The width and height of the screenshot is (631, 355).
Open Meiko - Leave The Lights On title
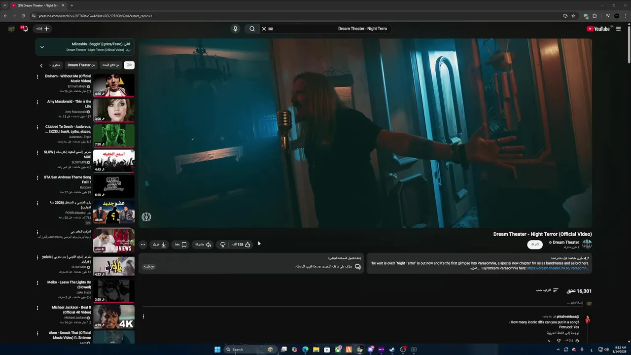70,284
